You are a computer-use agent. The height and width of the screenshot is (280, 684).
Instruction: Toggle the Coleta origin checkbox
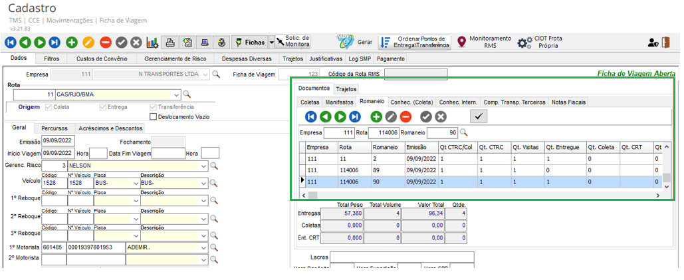point(48,106)
